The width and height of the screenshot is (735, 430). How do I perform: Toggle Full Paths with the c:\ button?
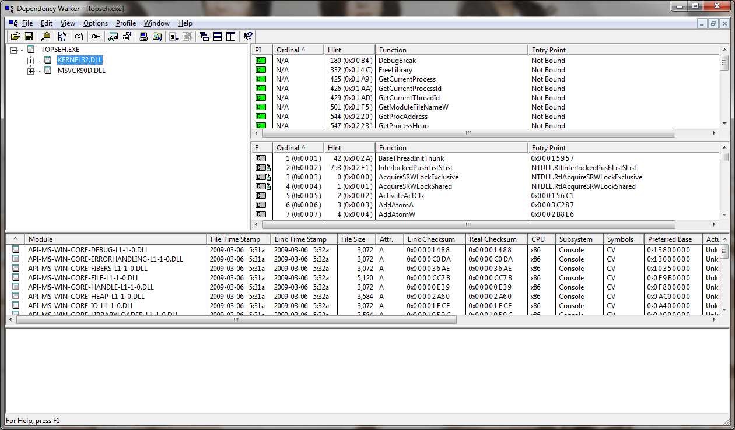pos(79,37)
